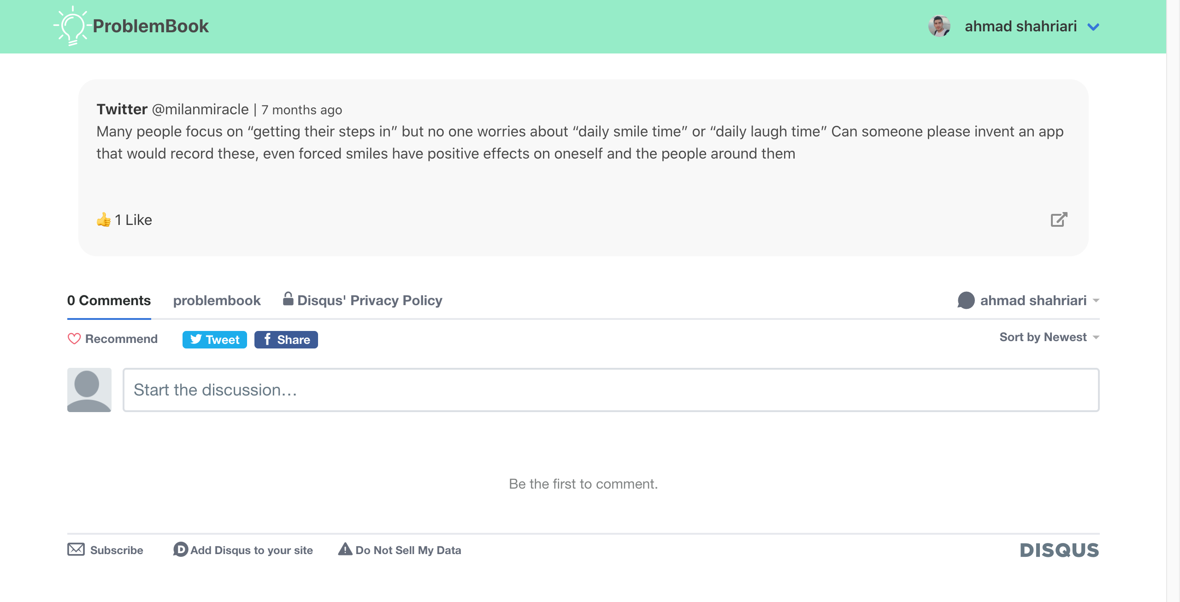Open original tweet via external link icon
Screen dimensions: 1180x602
pyautogui.click(x=1059, y=220)
